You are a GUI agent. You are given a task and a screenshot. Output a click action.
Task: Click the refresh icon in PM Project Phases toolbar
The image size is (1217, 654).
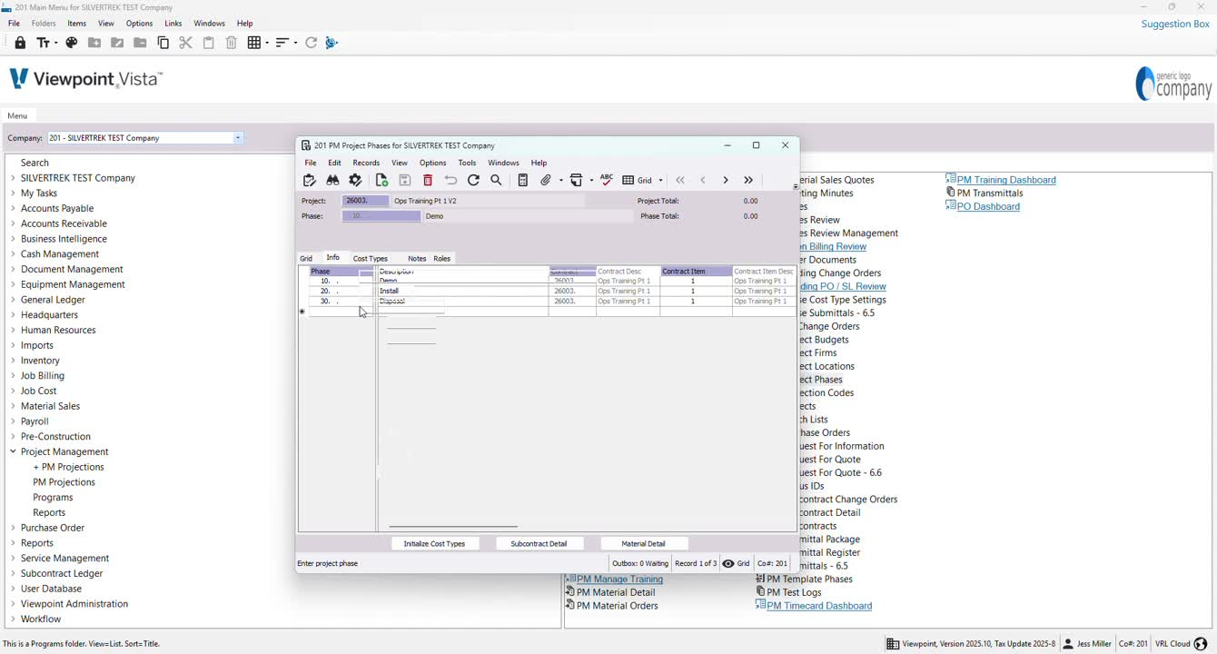(x=473, y=181)
